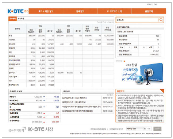
Task: Open the Family site dropdown
Action: pos(136,129)
